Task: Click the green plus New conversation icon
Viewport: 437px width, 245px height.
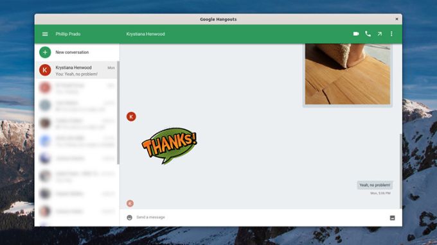Action: [45, 53]
